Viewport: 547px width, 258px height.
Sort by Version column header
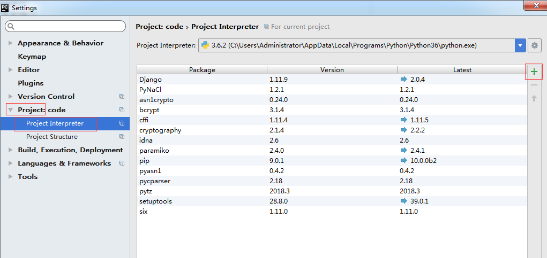click(x=332, y=69)
